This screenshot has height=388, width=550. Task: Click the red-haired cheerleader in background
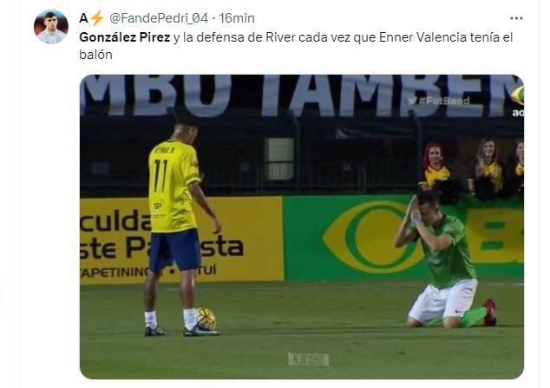pos(435,167)
